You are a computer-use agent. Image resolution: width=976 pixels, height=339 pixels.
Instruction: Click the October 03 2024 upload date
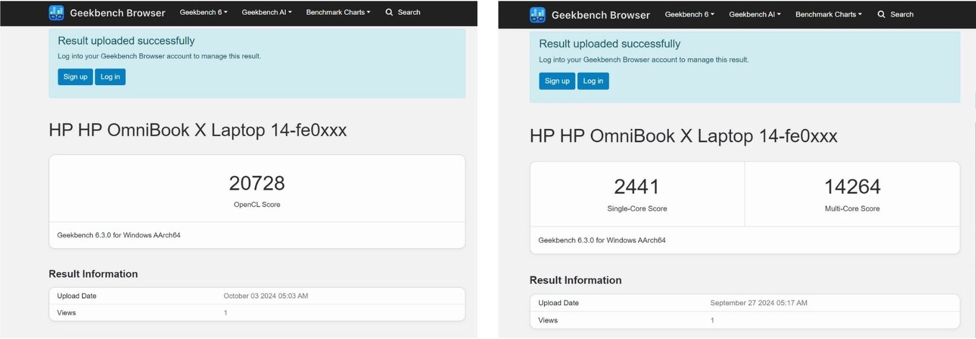pyautogui.click(x=266, y=296)
